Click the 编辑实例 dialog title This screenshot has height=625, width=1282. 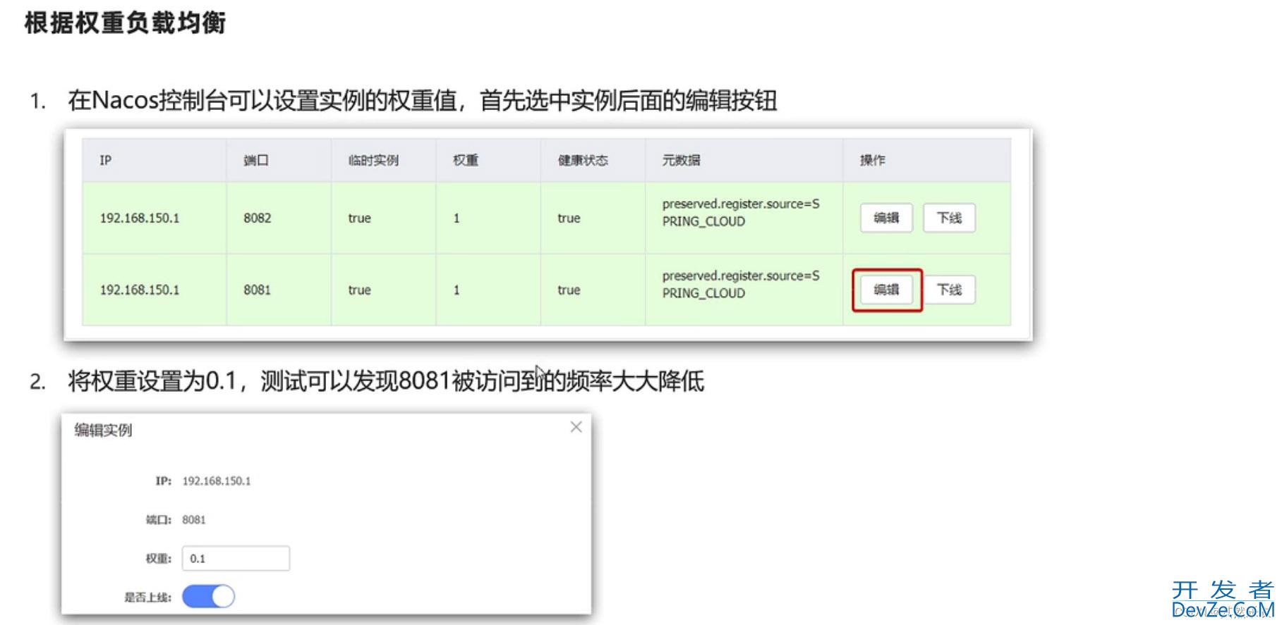103,430
